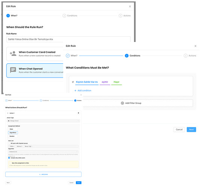
Task: Choose the When Chat Opened trigger
Action: click(35, 70)
